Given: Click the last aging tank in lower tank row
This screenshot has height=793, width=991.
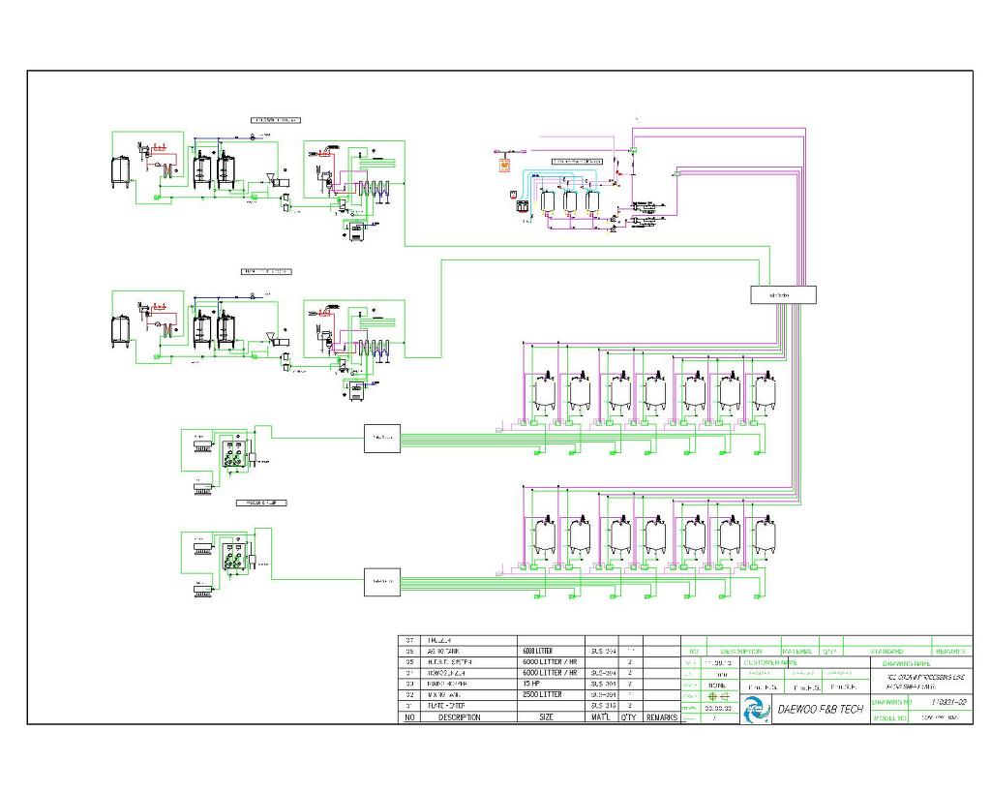Looking at the screenshot, I should pyautogui.click(x=765, y=537).
